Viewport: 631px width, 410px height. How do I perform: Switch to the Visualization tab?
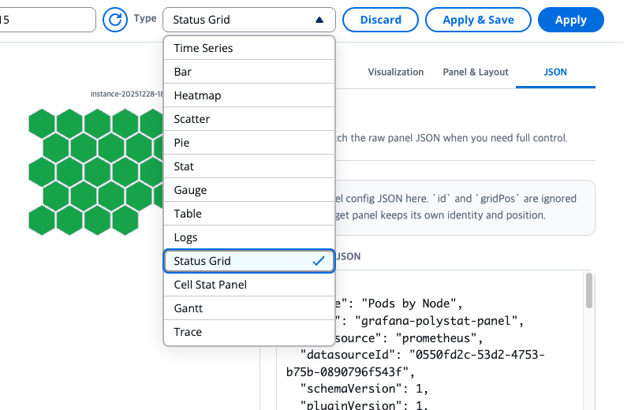pos(396,72)
